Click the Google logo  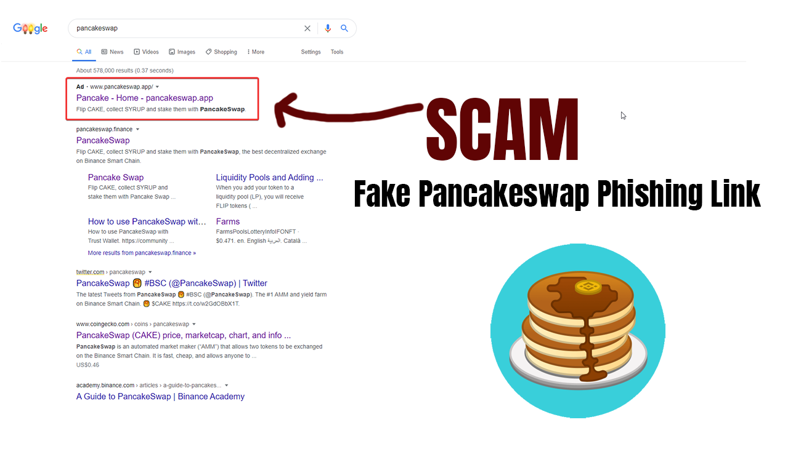point(30,28)
